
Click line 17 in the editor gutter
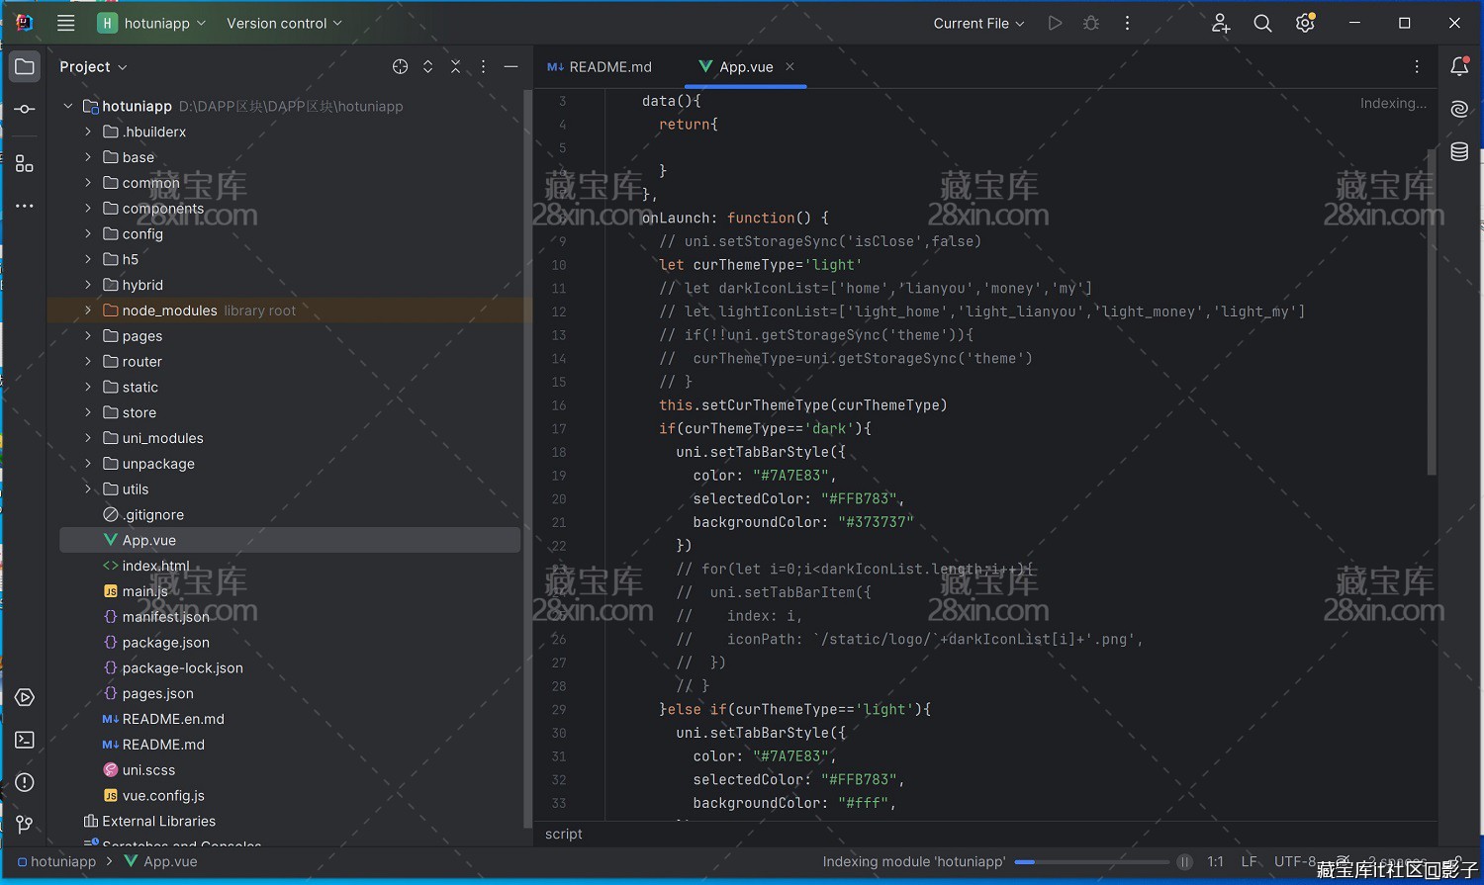point(559,429)
